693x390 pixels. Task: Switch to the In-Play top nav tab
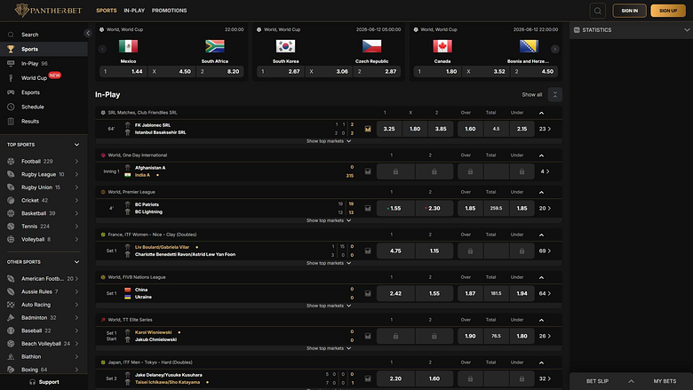(134, 11)
